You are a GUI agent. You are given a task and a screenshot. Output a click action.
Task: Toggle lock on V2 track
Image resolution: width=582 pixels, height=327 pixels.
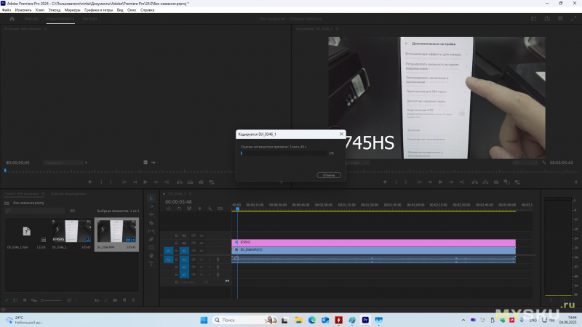176,243
